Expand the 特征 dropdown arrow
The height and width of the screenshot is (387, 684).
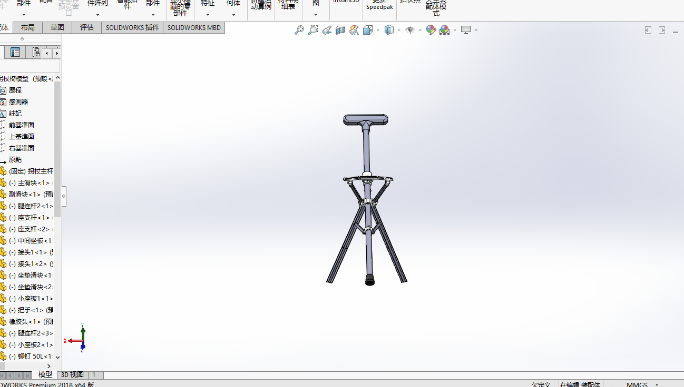[208, 15]
